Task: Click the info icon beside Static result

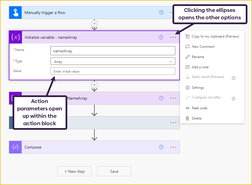Action: [233, 78]
